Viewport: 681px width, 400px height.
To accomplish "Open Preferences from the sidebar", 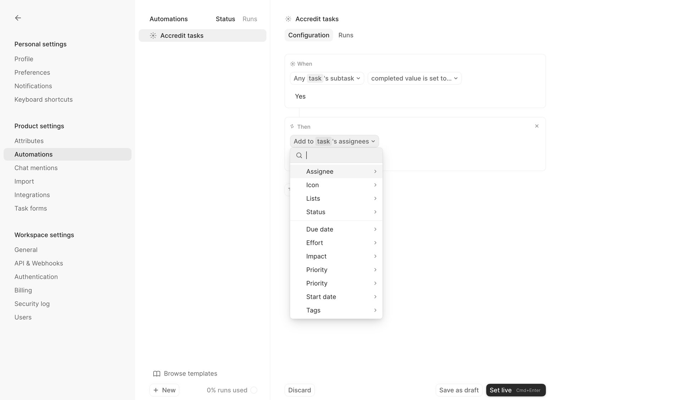I will pos(32,72).
